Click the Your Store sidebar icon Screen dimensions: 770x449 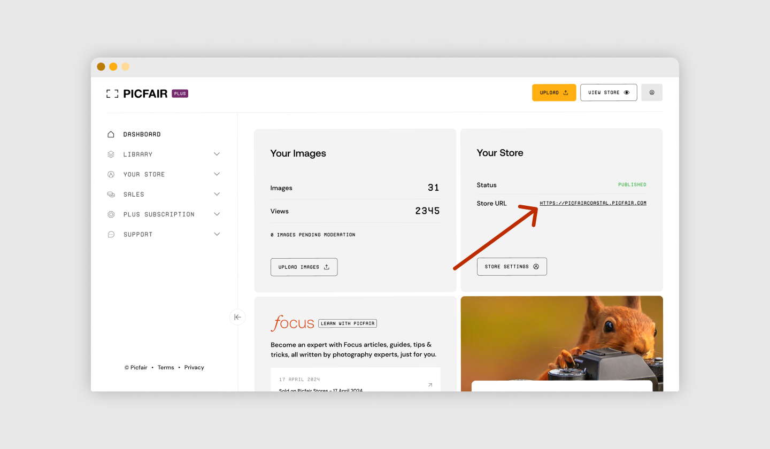point(111,174)
